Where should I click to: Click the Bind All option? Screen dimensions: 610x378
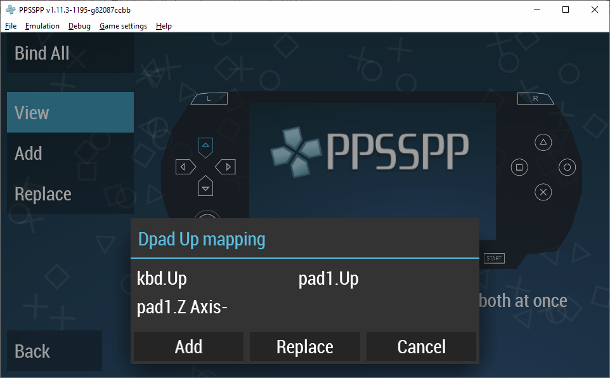pos(42,53)
